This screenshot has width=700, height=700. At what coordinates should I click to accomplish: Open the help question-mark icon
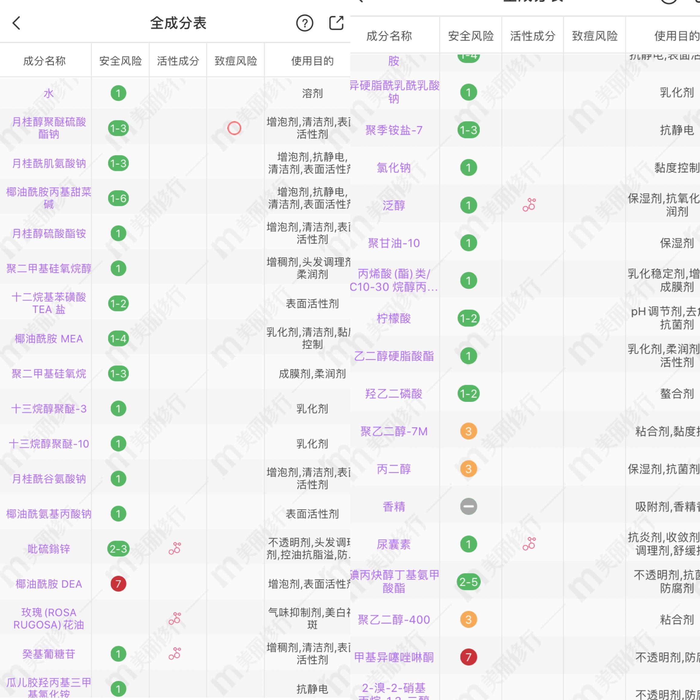(305, 22)
